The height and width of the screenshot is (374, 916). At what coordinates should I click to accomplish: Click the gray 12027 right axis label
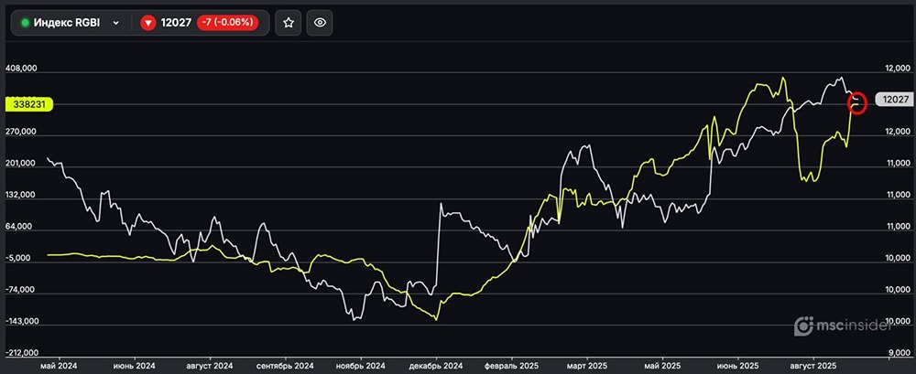click(893, 100)
